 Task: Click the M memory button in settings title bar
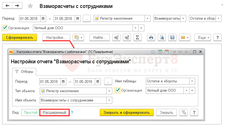tap(174, 52)
